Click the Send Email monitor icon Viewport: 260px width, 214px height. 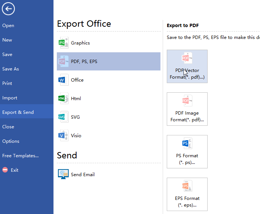pos(64,174)
